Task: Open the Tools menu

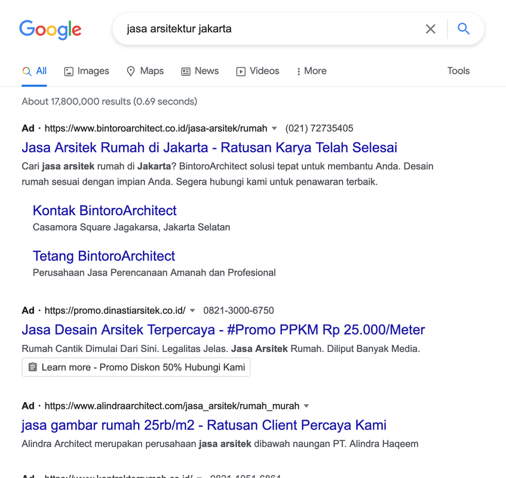Action: [458, 71]
